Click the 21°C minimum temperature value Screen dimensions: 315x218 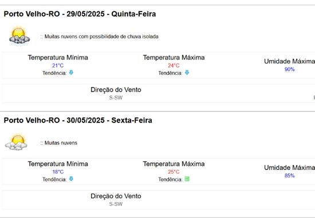(58, 65)
